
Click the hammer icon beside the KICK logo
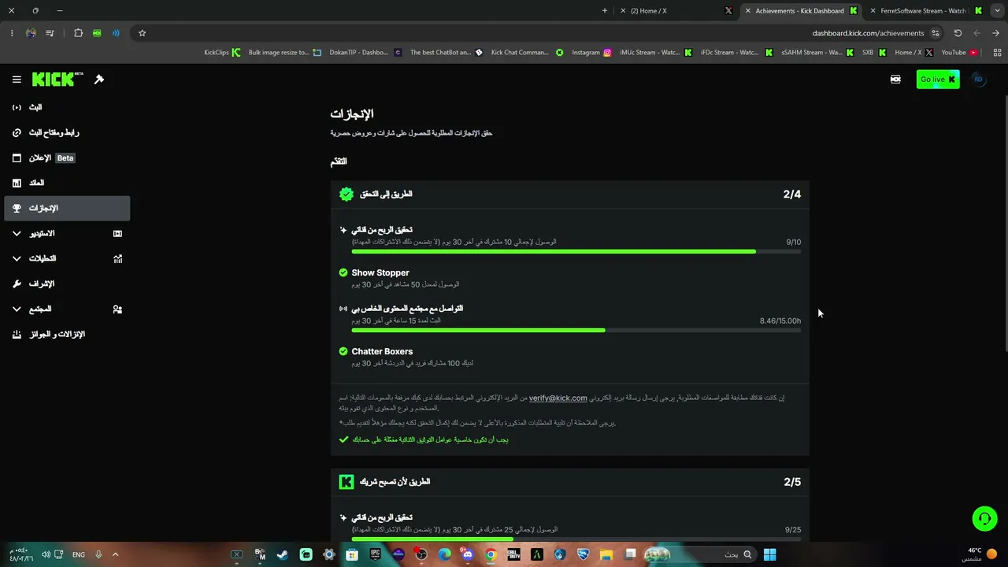pos(99,80)
